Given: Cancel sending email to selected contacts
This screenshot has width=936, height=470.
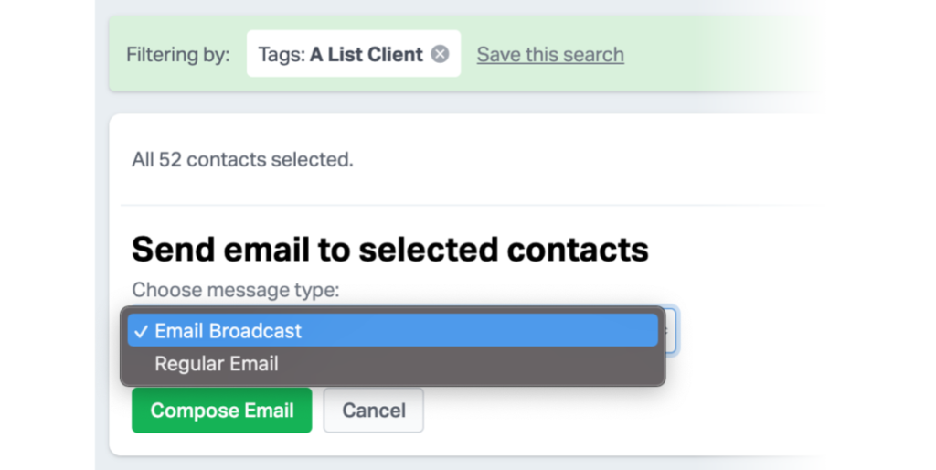Looking at the screenshot, I should pyautogui.click(x=374, y=411).
